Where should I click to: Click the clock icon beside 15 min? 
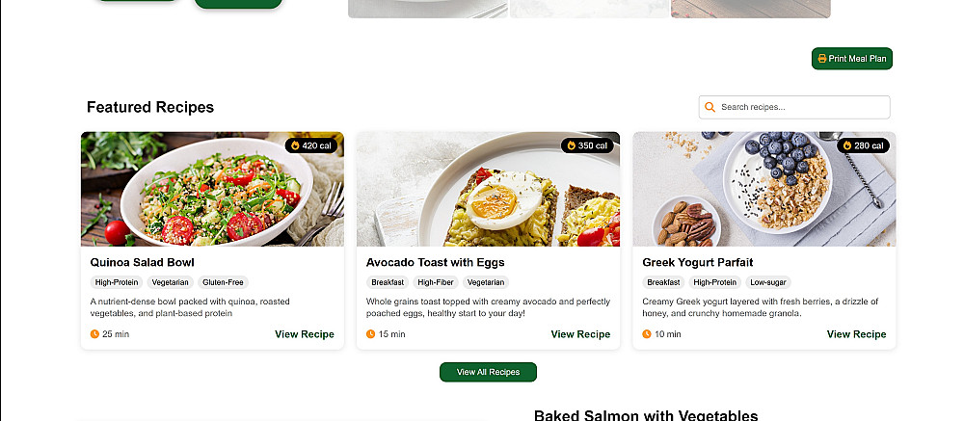(x=371, y=334)
